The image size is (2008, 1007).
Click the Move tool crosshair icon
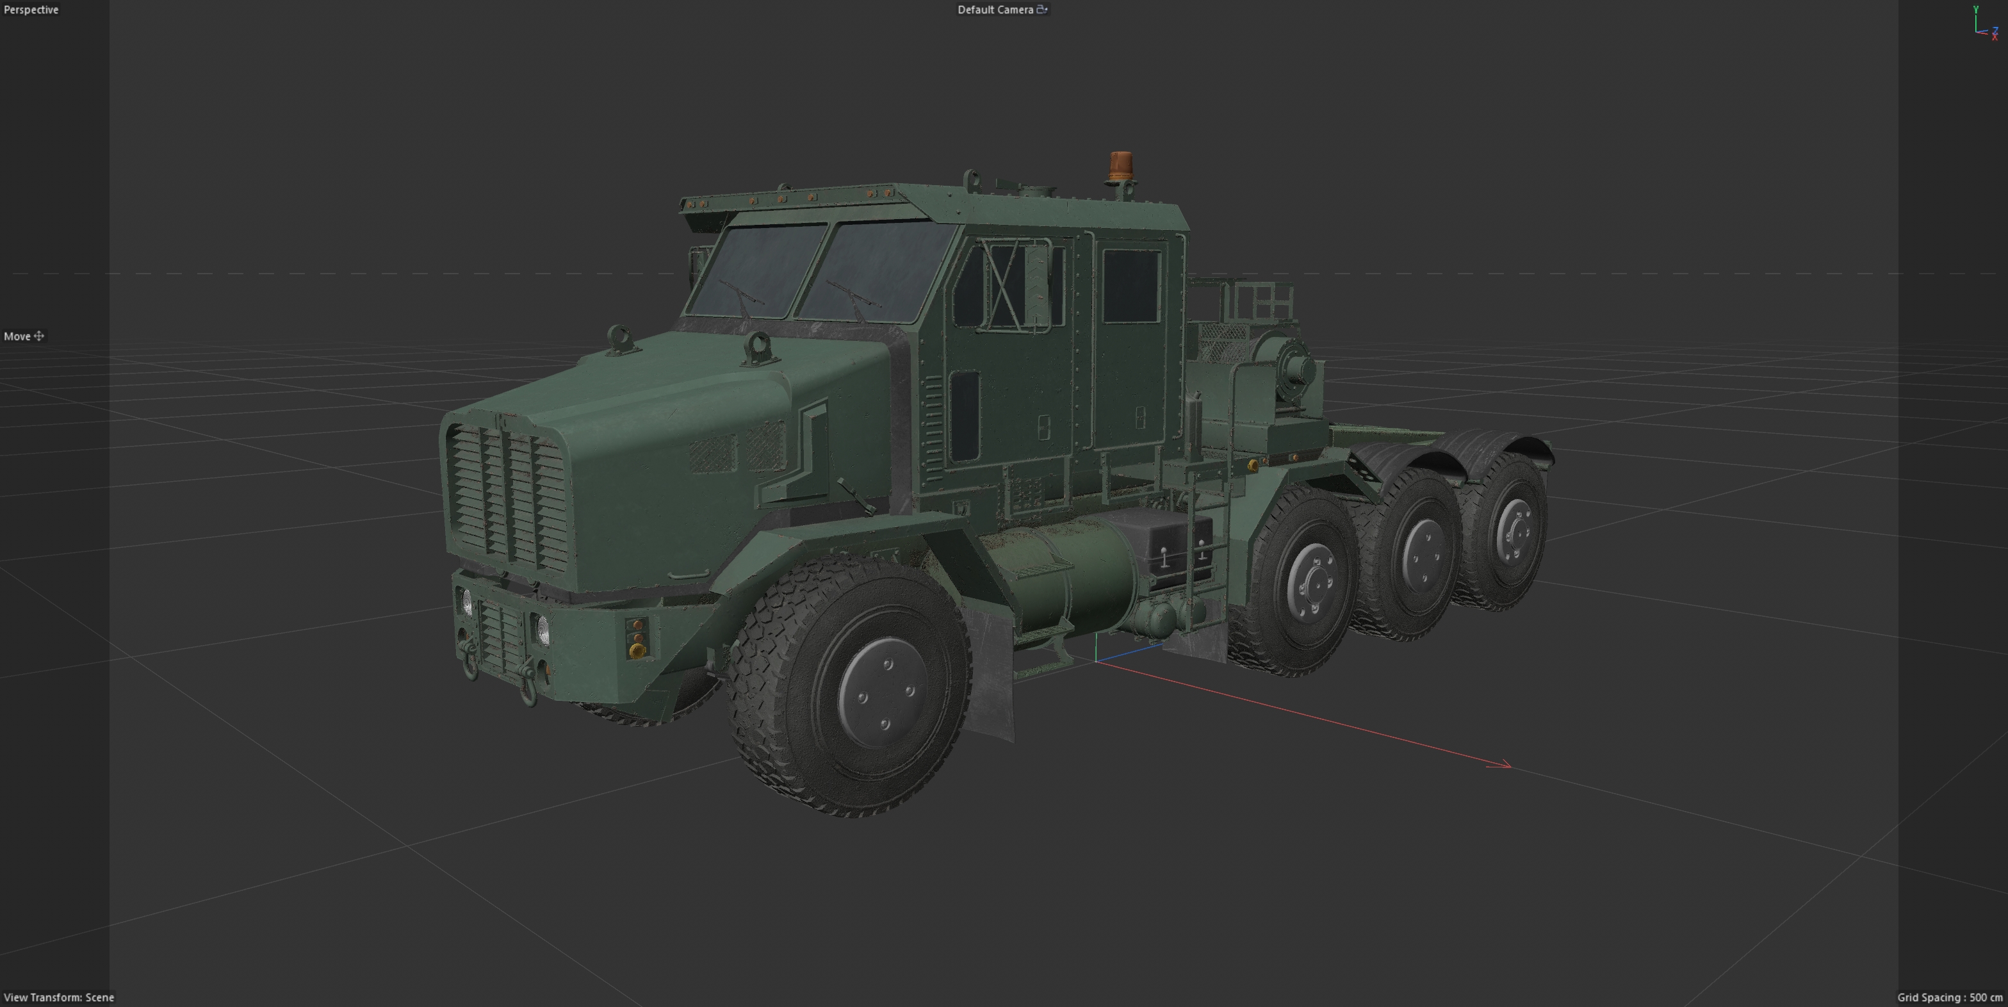(39, 336)
